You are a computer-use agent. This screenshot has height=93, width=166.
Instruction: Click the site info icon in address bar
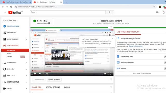point(16,7)
